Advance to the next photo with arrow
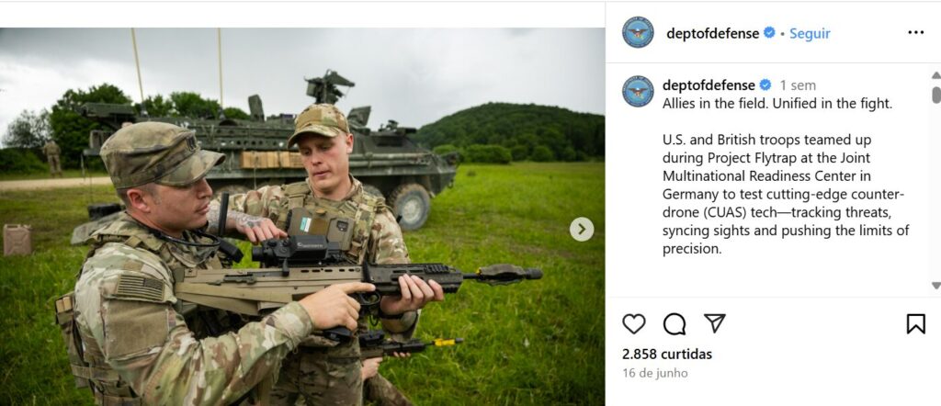 click(582, 229)
